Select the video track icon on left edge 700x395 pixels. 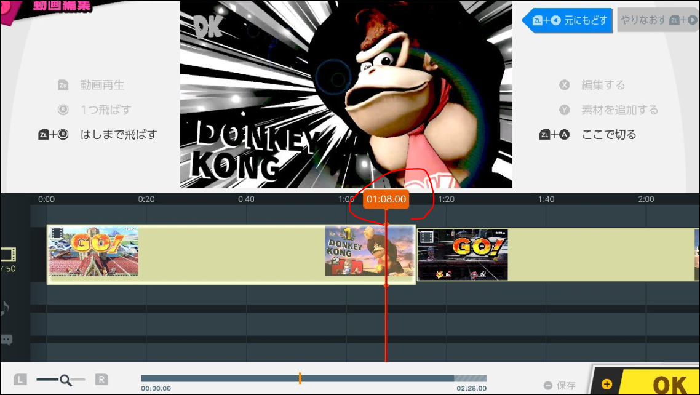pos(8,254)
